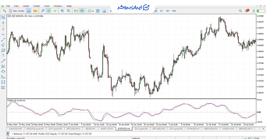
Task: Open the File menu
Action: click(x=8, y=6)
